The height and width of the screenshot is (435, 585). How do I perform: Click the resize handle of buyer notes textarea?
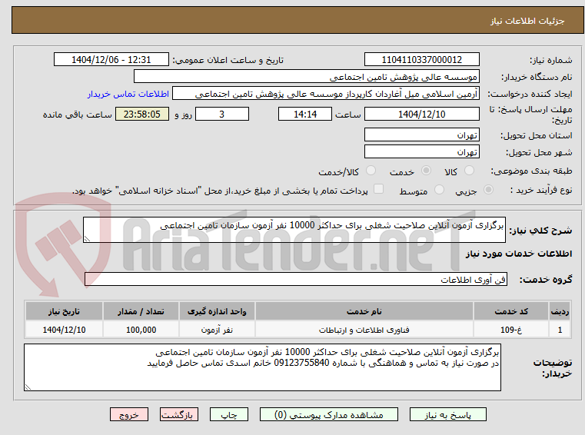(28, 387)
